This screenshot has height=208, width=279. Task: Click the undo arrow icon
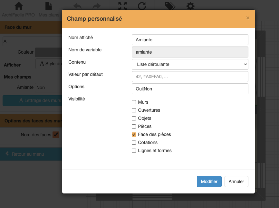[x=77, y=6]
